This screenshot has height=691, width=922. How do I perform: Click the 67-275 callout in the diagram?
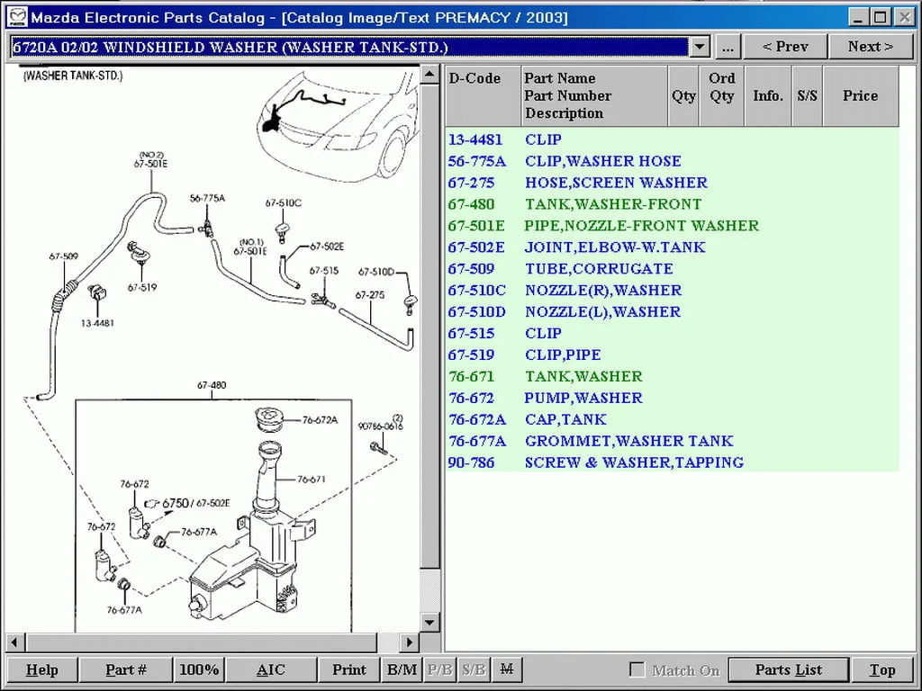(370, 295)
